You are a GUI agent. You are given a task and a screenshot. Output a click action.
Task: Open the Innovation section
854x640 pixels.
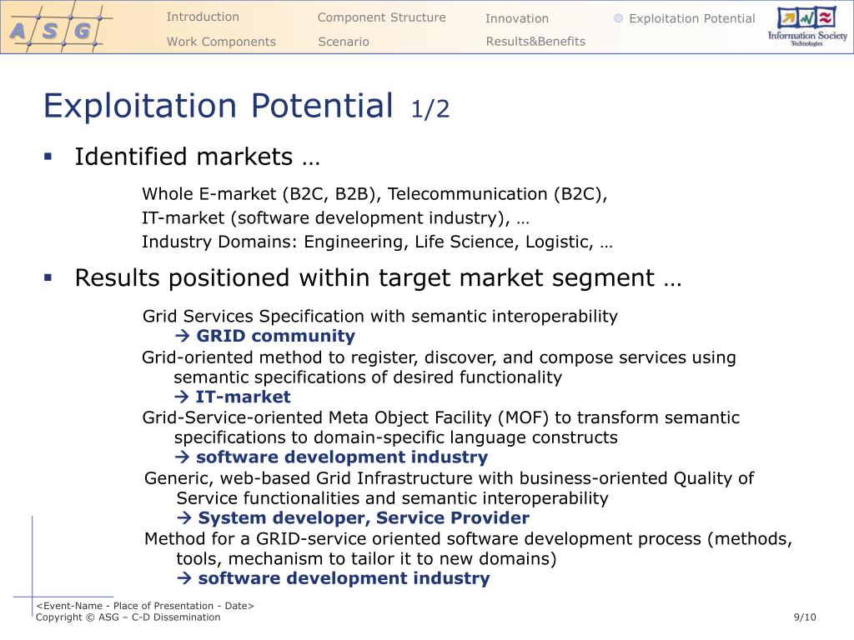click(x=517, y=18)
